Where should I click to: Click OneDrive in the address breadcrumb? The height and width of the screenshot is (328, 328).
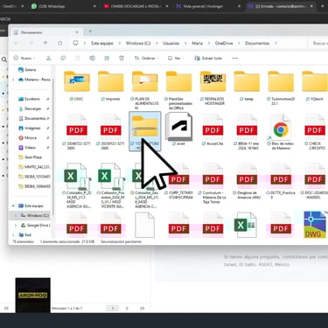[x=224, y=43]
